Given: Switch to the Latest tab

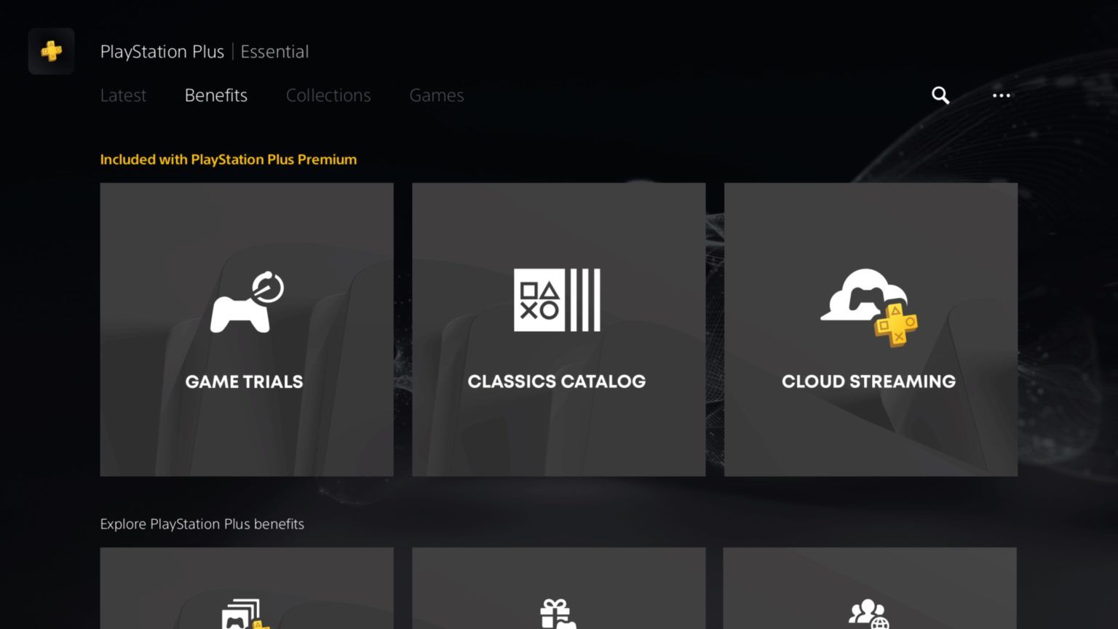Looking at the screenshot, I should pyautogui.click(x=123, y=95).
